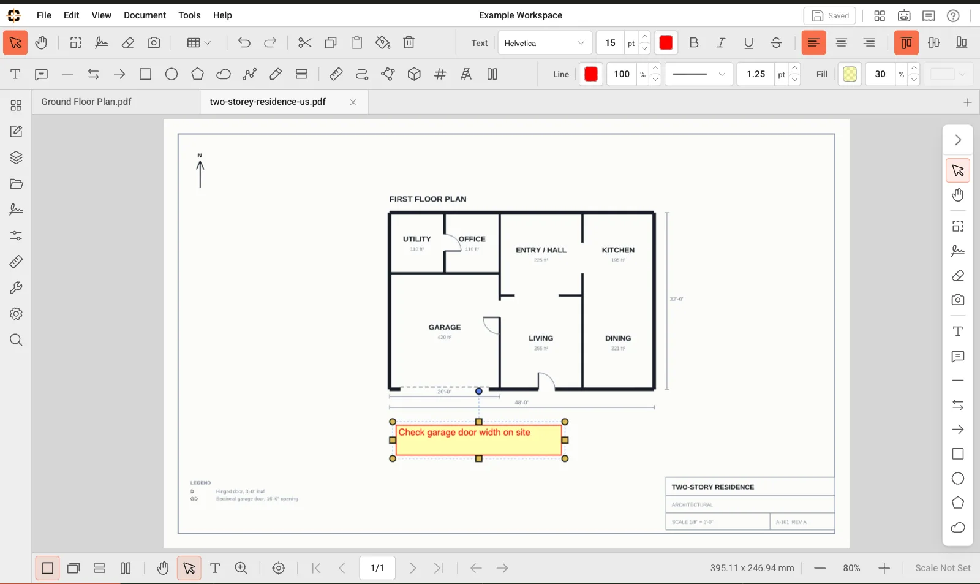Open the Tools menu
Screen dimensions: 980x584
[x=189, y=15]
